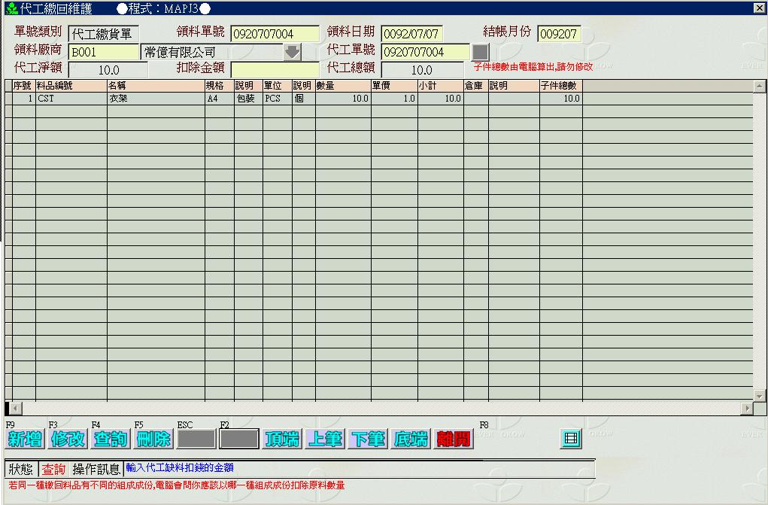The width and height of the screenshot is (768, 505).
Task: Click the grid list icon near F8
Action: tap(571, 439)
